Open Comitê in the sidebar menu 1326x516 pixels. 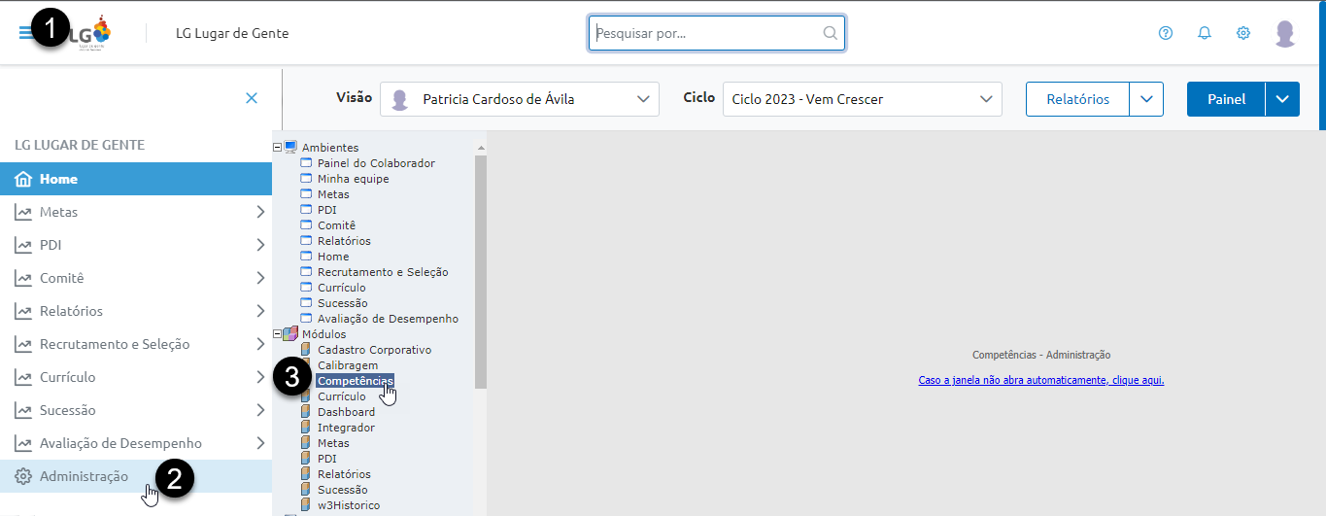pos(136,278)
